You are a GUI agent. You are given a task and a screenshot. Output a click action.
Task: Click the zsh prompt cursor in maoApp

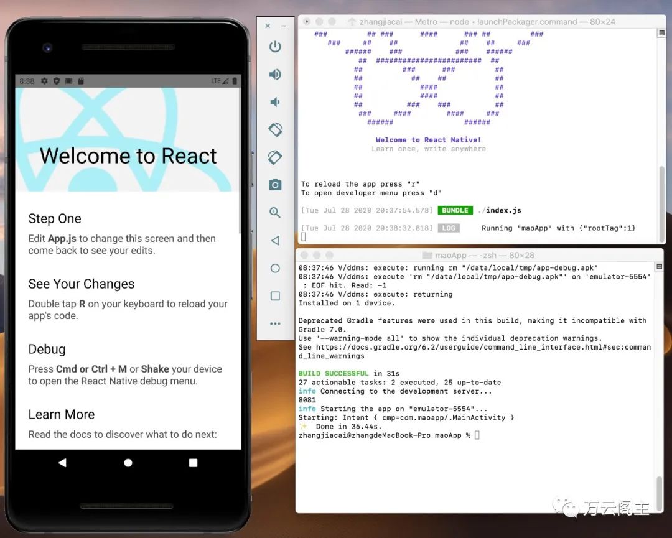(x=477, y=435)
